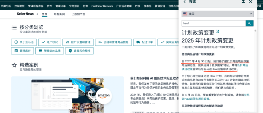Click the back arrow in search panel
Image resolution: width=263 pixels, height=113 pixels.
[185, 2]
